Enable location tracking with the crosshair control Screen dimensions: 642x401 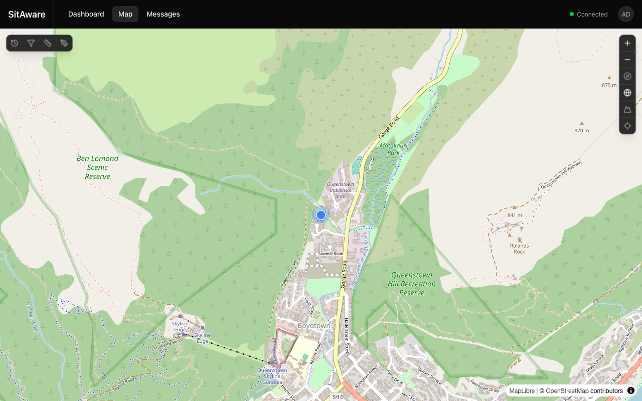(627, 126)
